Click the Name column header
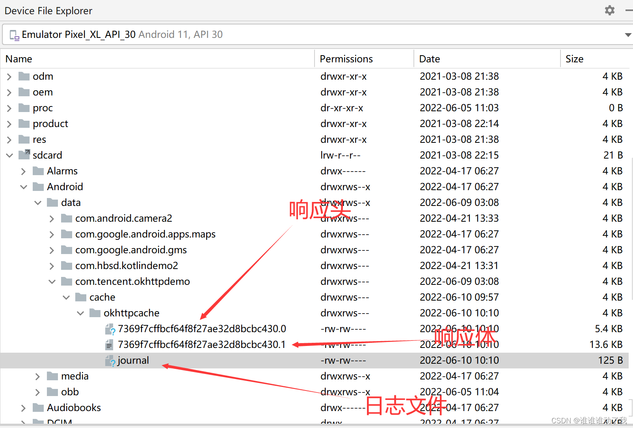Image resolution: width=633 pixels, height=428 pixels. pos(19,58)
